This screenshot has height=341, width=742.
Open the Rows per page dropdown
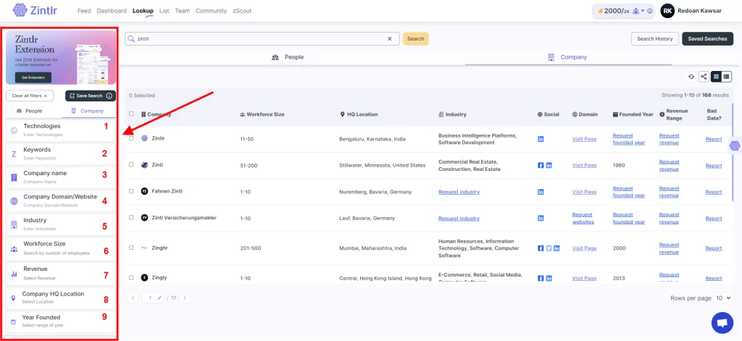[x=724, y=298]
